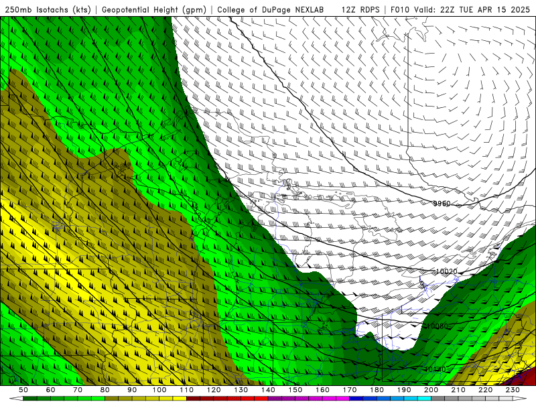Click the 10020 height contour label

[446, 271]
